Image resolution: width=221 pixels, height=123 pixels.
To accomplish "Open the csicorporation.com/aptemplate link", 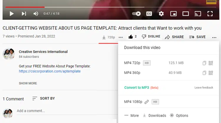I will [x=50, y=71].
